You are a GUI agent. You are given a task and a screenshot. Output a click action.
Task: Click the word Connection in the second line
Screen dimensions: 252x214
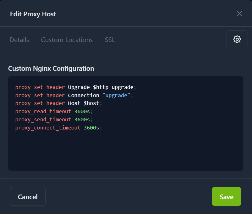point(84,95)
